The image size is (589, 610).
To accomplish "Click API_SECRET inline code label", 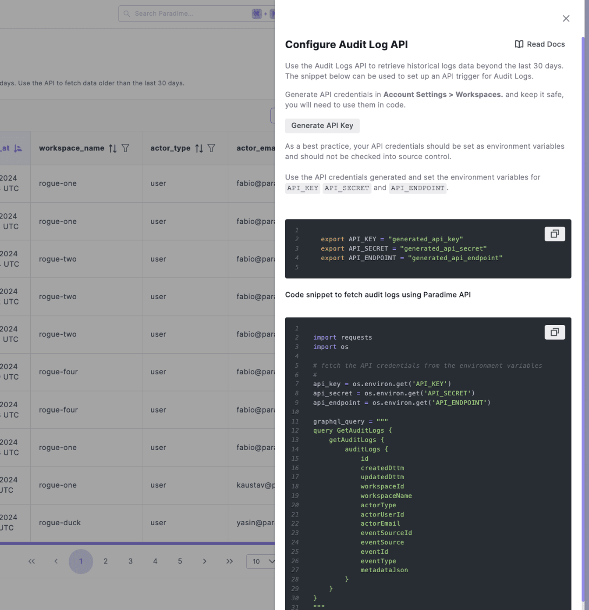I will (x=347, y=188).
